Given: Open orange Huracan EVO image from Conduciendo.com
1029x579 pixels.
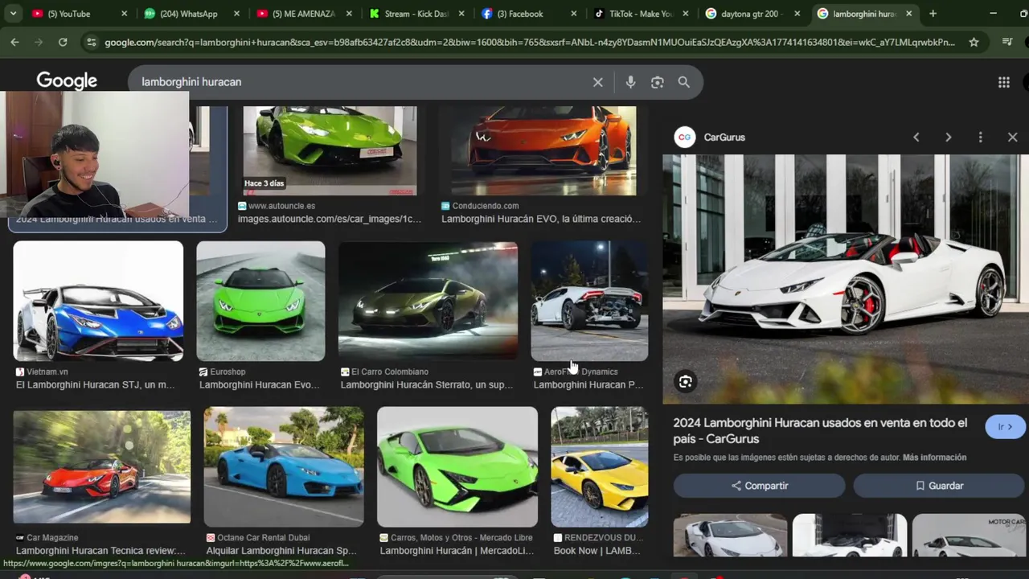Looking at the screenshot, I should click(x=543, y=150).
